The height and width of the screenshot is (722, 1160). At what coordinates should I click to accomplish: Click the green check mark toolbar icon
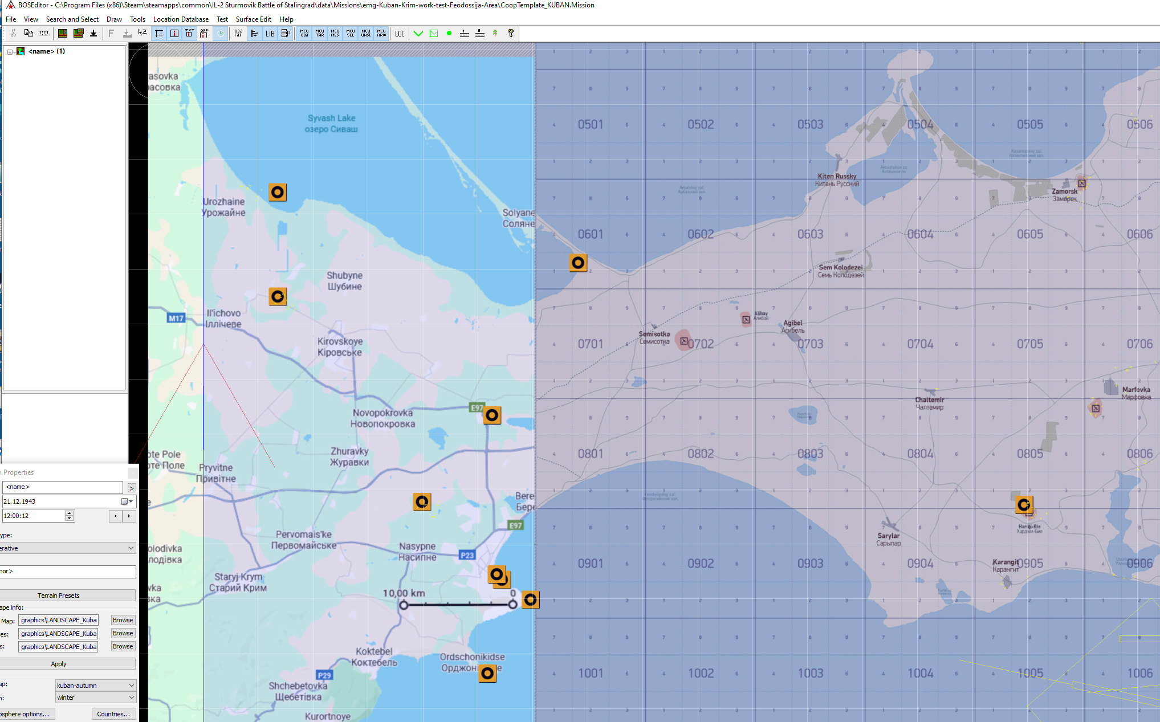[x=418, y=34]
